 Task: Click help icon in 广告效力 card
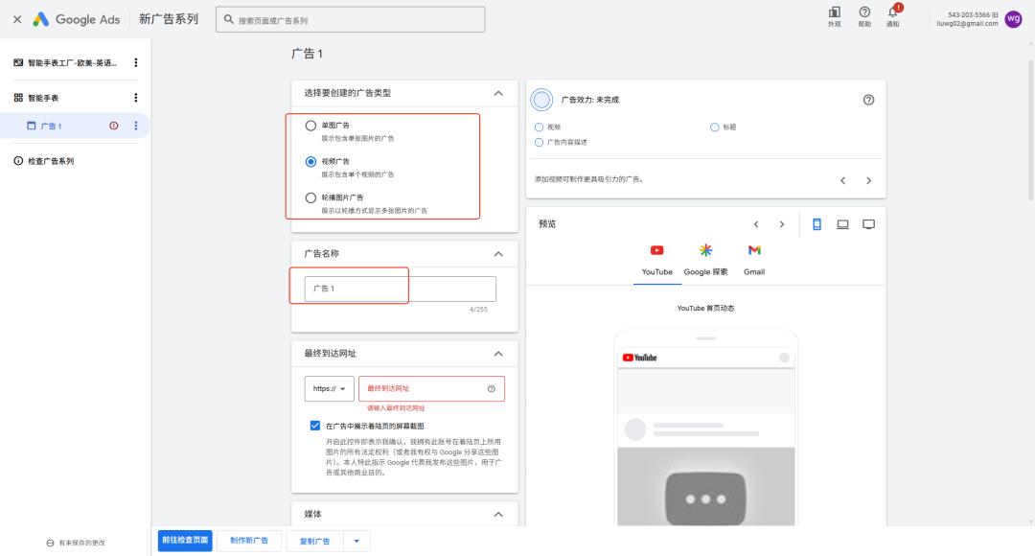868,100
